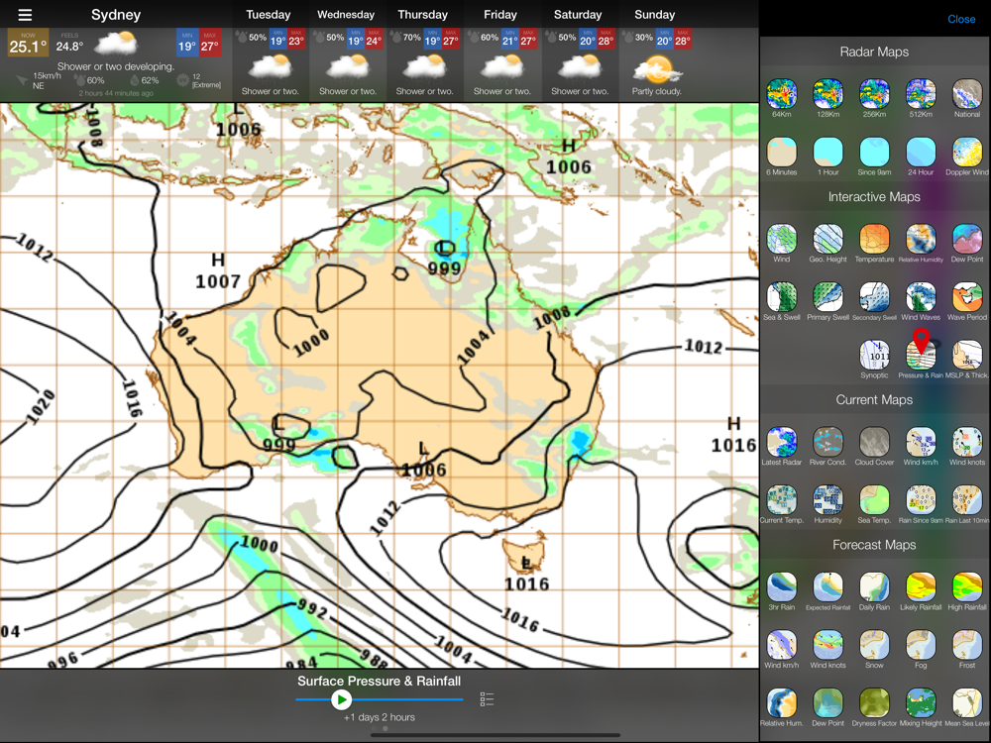Open the Expected Rainfall forecast map
Screen dimensions: 991x743
click(827, 587)
